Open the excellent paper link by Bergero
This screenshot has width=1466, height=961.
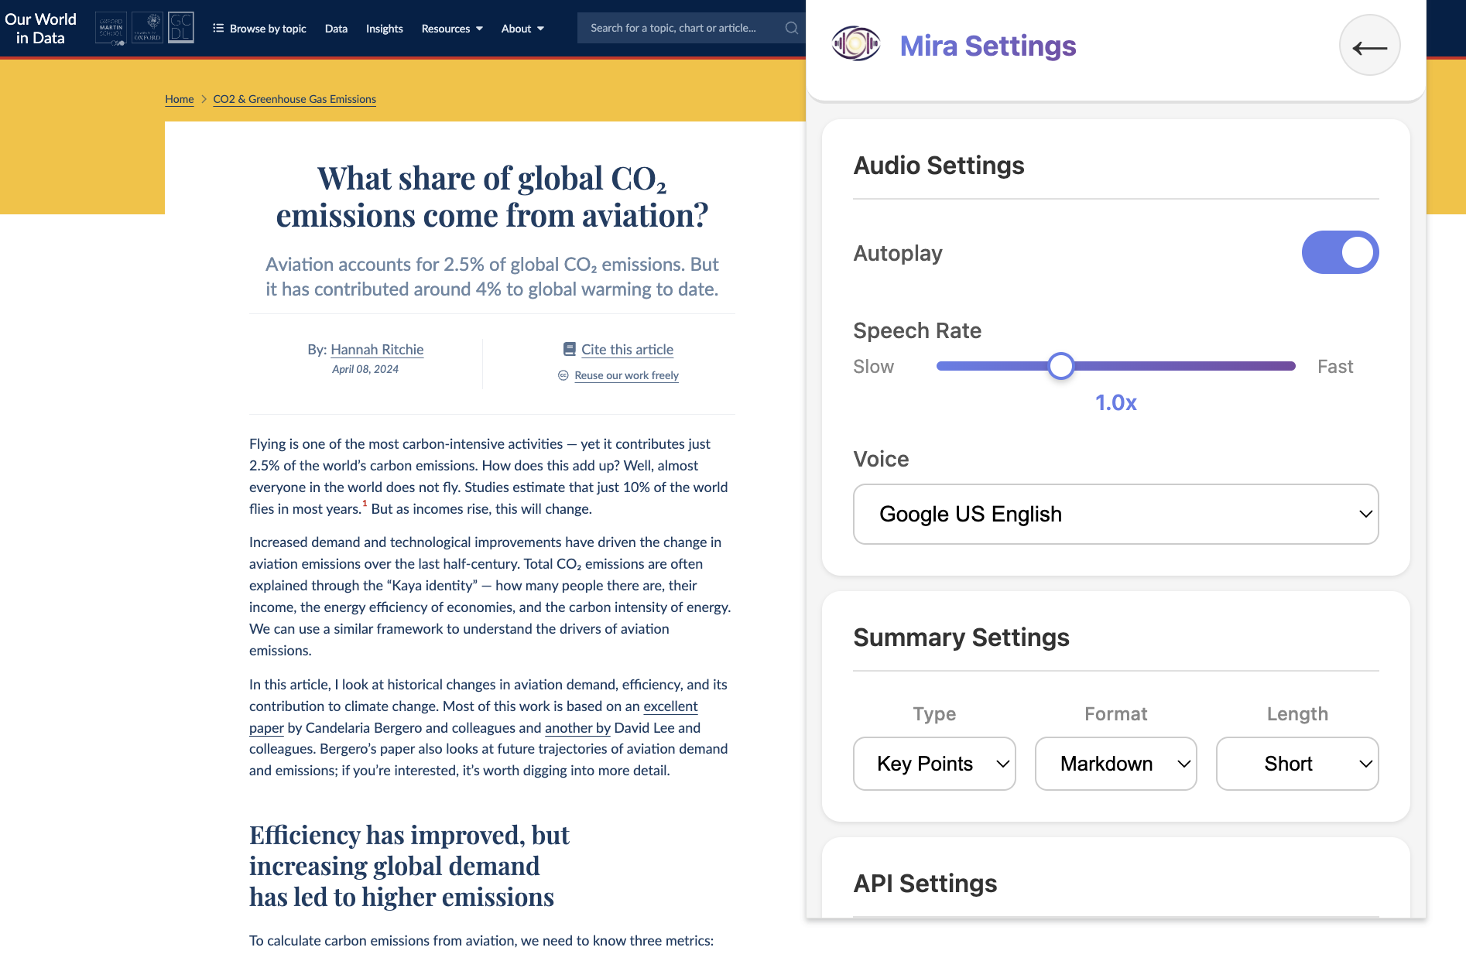[x=670, y=706]
